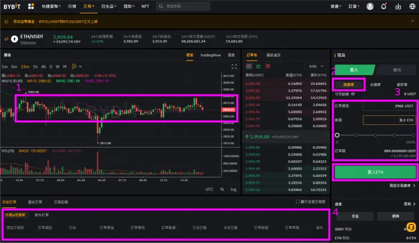This screenshot has width=419, height=243.
Task: Open the notifications bell
Action: click(384, 6)
